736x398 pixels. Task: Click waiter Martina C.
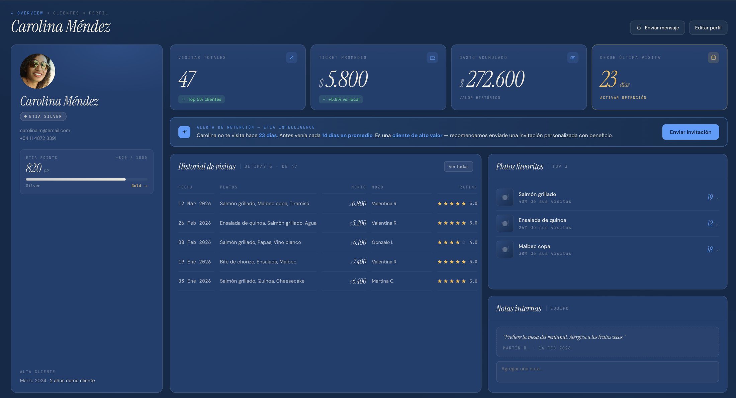tap(383, 281)
